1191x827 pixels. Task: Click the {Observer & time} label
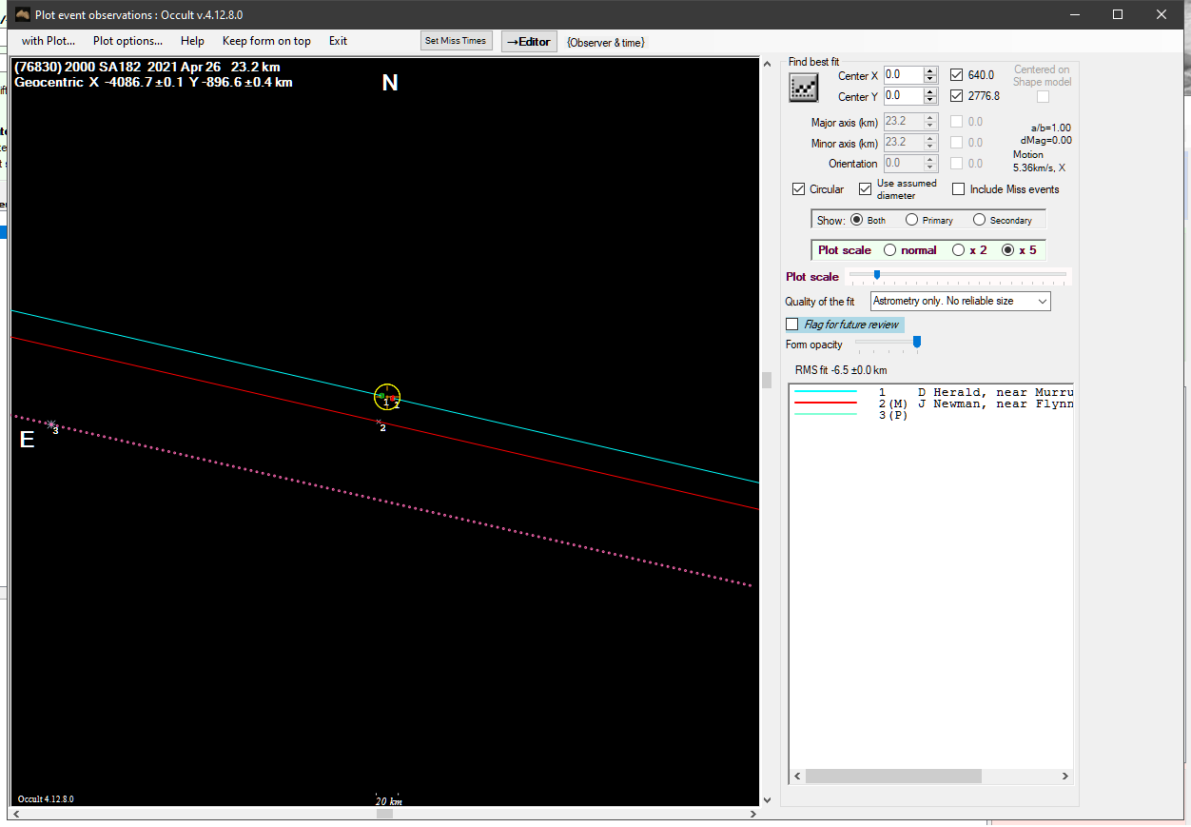(606, 42)
